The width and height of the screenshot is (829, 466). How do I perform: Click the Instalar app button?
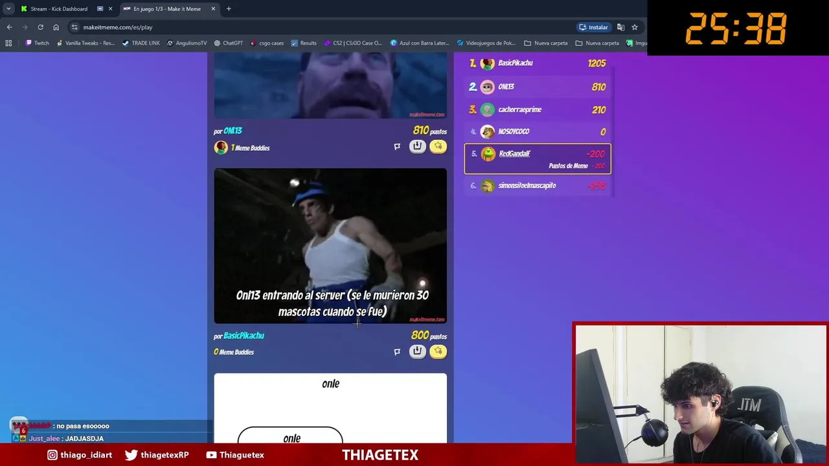[x=593, y=27]
